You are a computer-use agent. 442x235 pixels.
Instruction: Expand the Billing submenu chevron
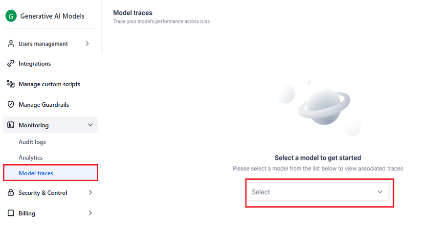tap(90, 213)
